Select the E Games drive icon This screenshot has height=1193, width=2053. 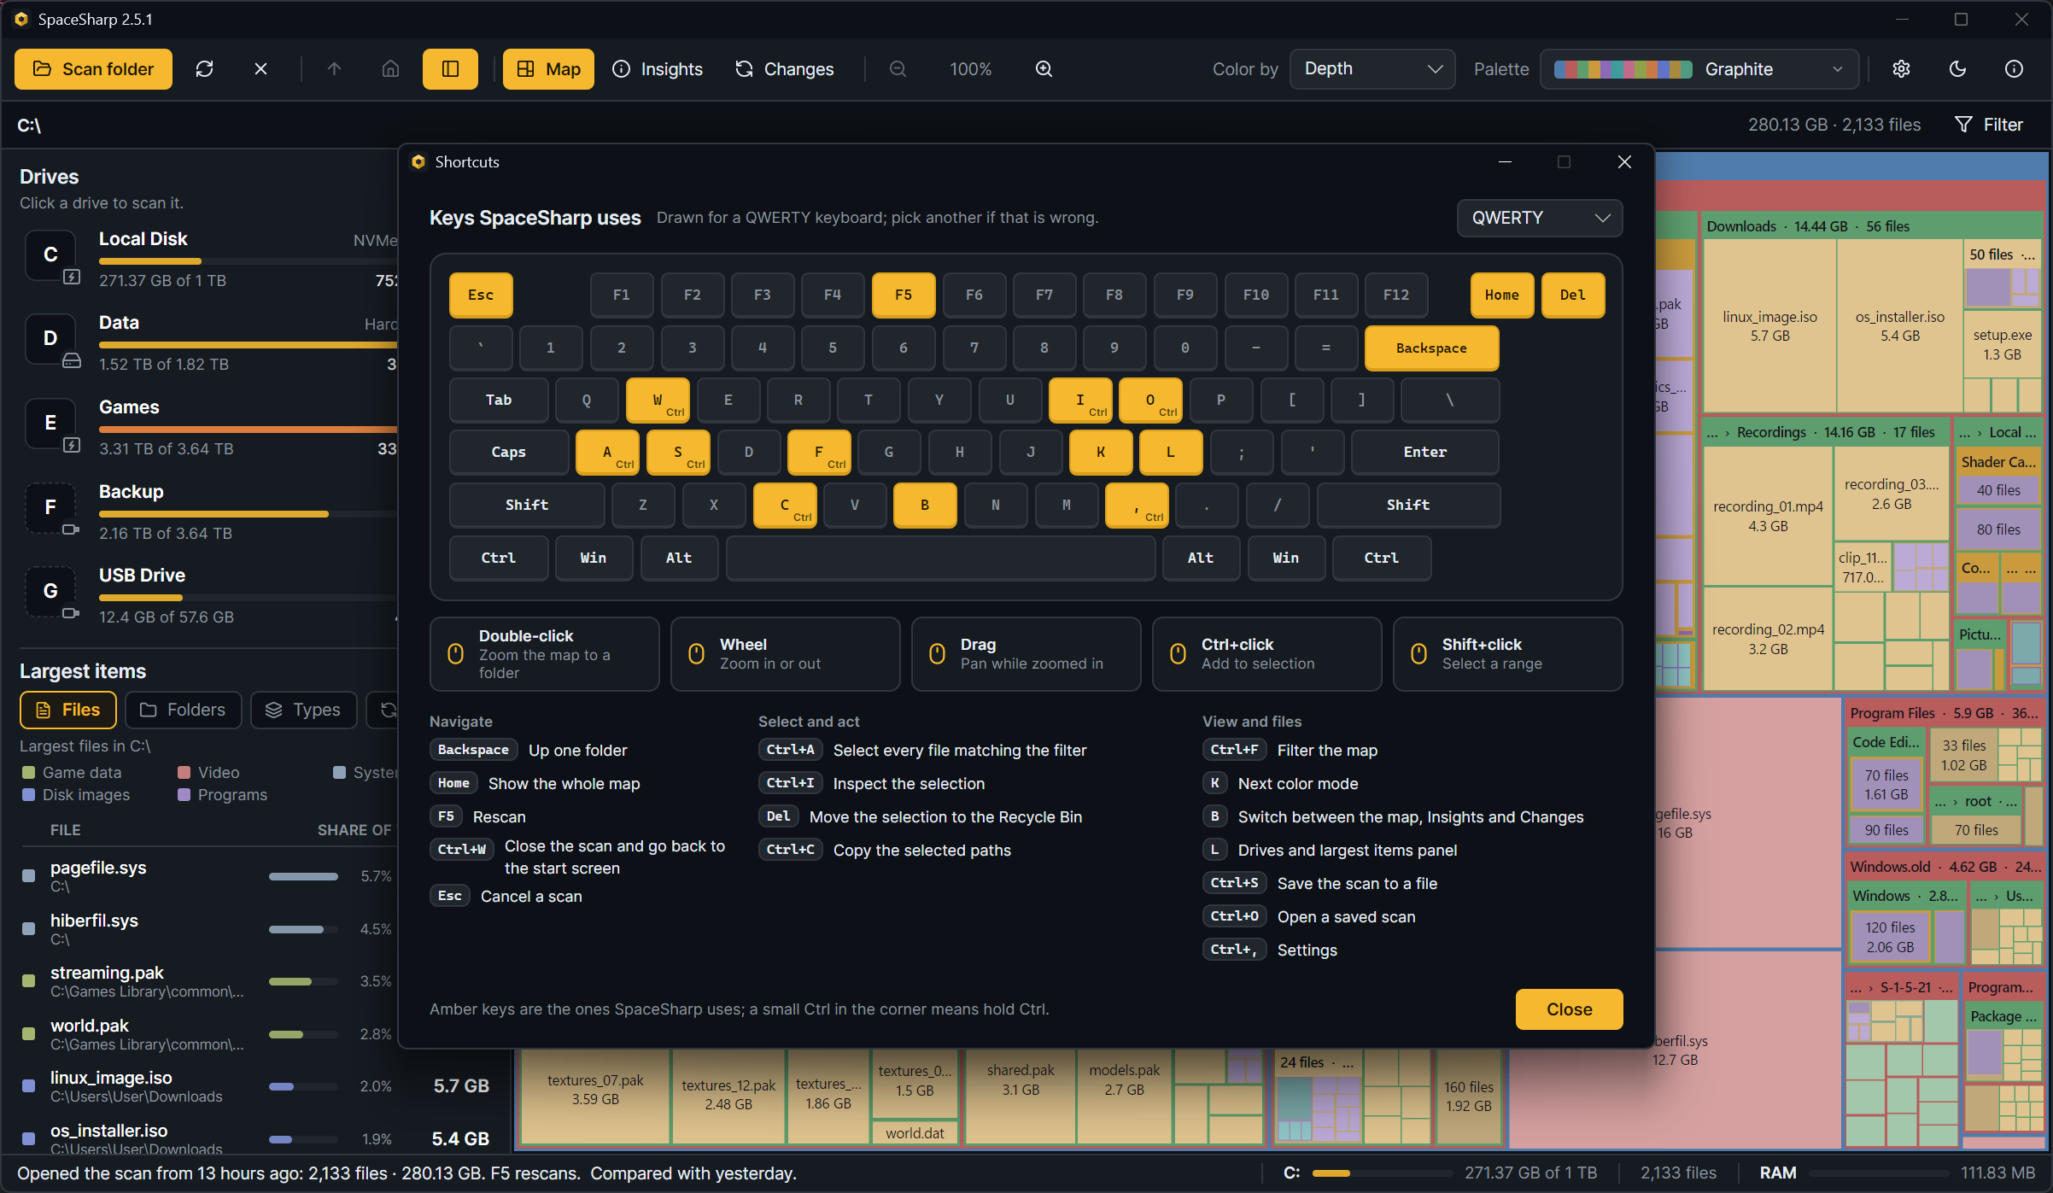50,424
